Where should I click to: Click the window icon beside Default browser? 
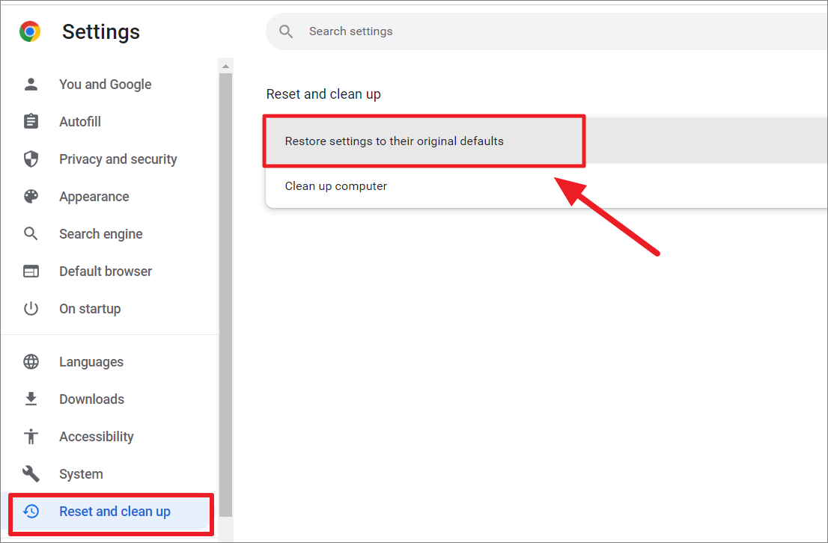pos(31,271)
